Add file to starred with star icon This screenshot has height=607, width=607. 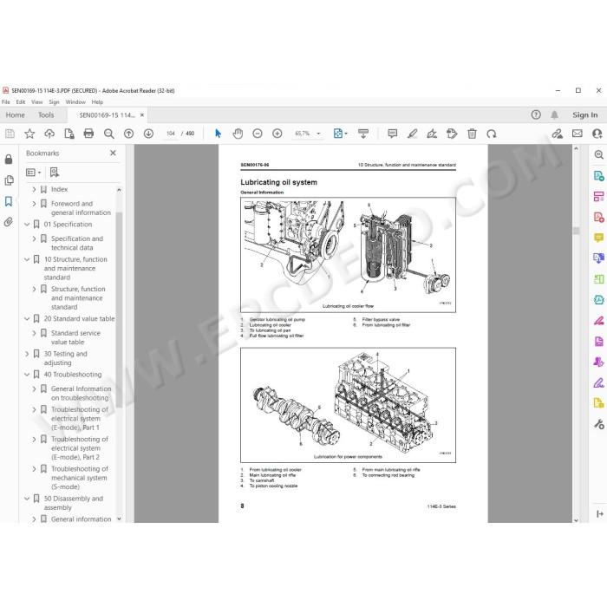(29, 134)
